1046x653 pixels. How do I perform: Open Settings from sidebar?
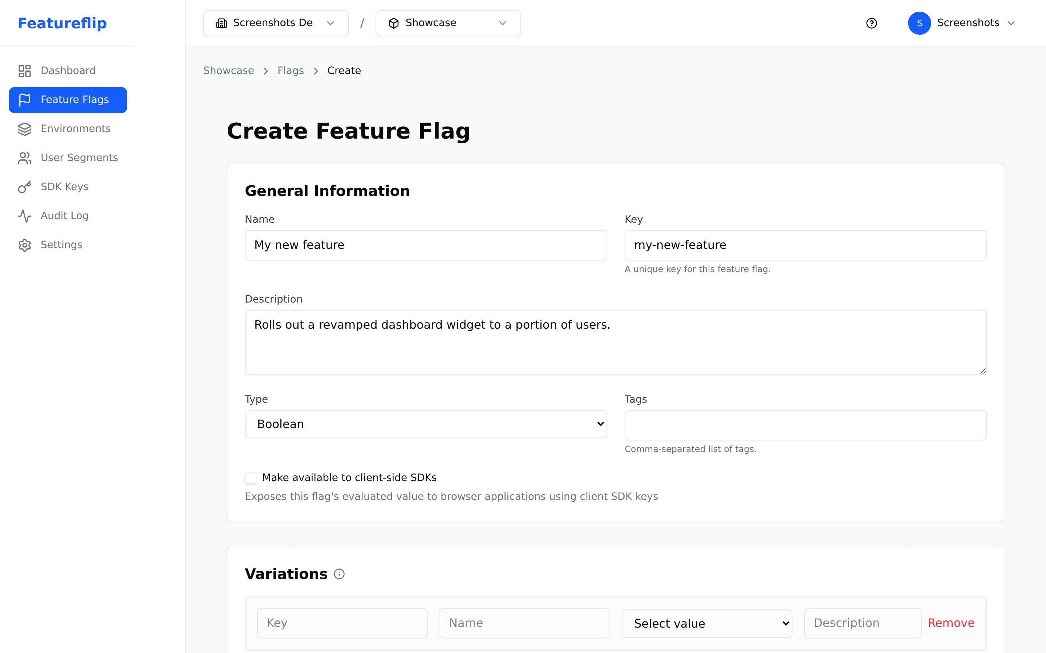coord(68,245)
